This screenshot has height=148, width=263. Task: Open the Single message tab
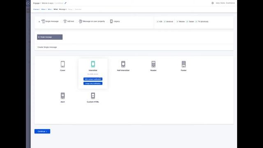tap(50, 37)
